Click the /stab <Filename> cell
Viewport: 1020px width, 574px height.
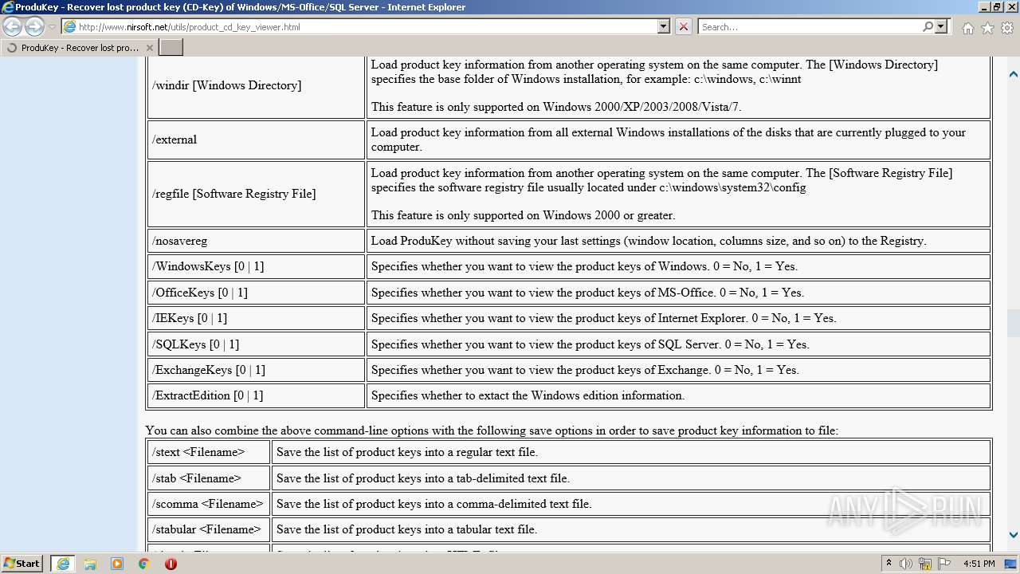point(209,478)
